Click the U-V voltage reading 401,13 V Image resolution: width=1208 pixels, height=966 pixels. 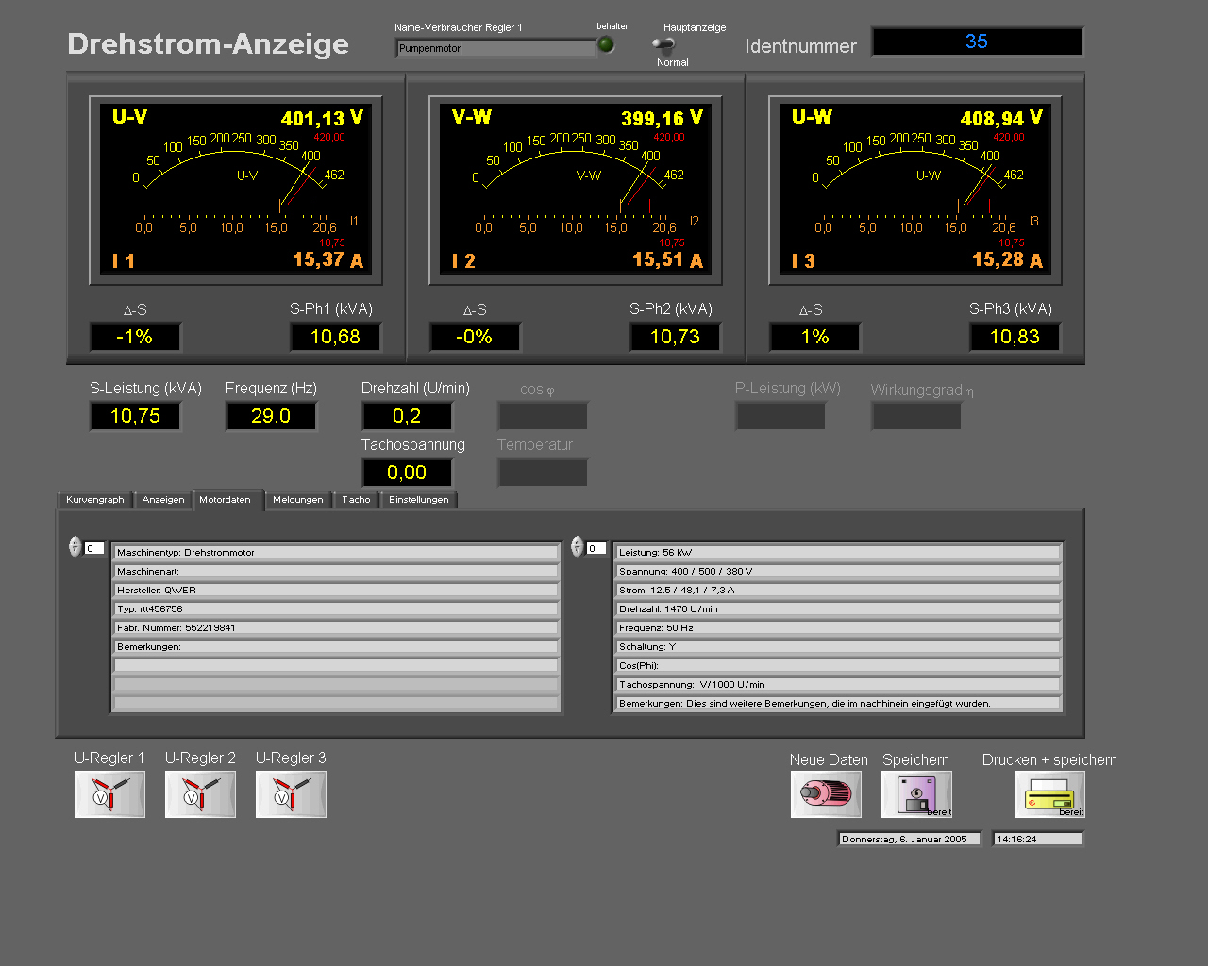pos(322,118)
